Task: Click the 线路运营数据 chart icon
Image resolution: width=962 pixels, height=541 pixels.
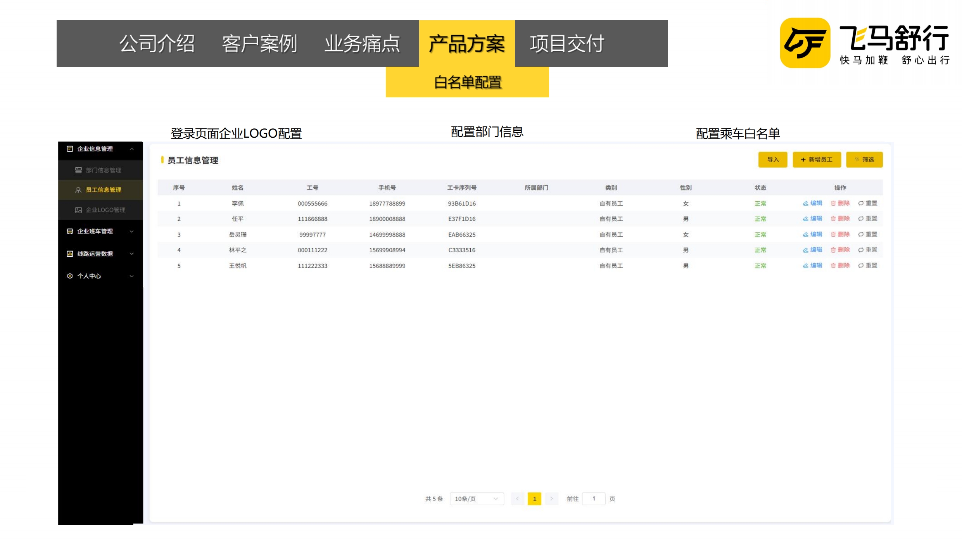Action: tap(70, 254)
